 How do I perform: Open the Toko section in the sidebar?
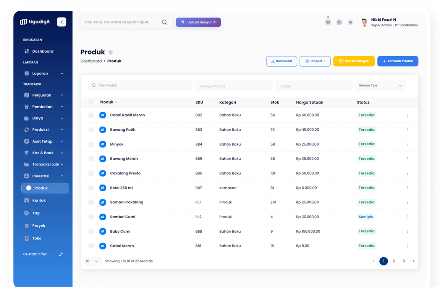point(36,238)
